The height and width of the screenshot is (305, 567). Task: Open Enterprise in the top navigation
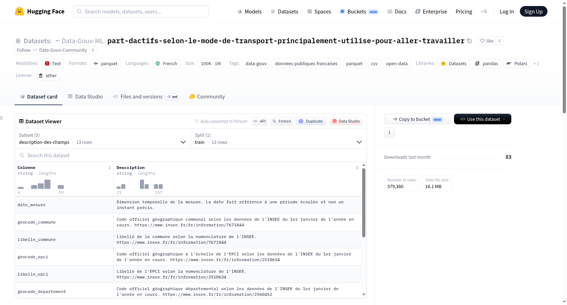coord(431,11)
